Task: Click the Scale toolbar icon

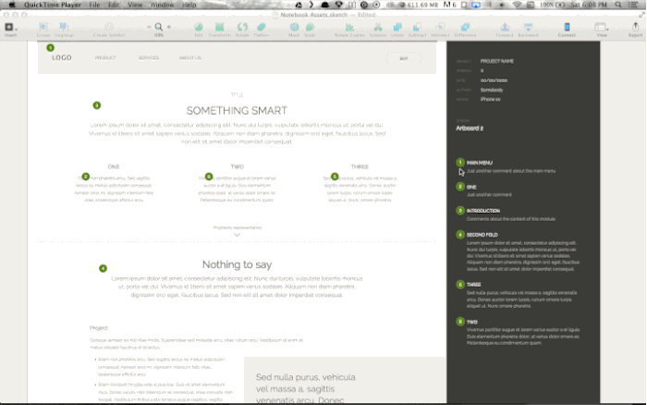Action: tap(310, 27)
